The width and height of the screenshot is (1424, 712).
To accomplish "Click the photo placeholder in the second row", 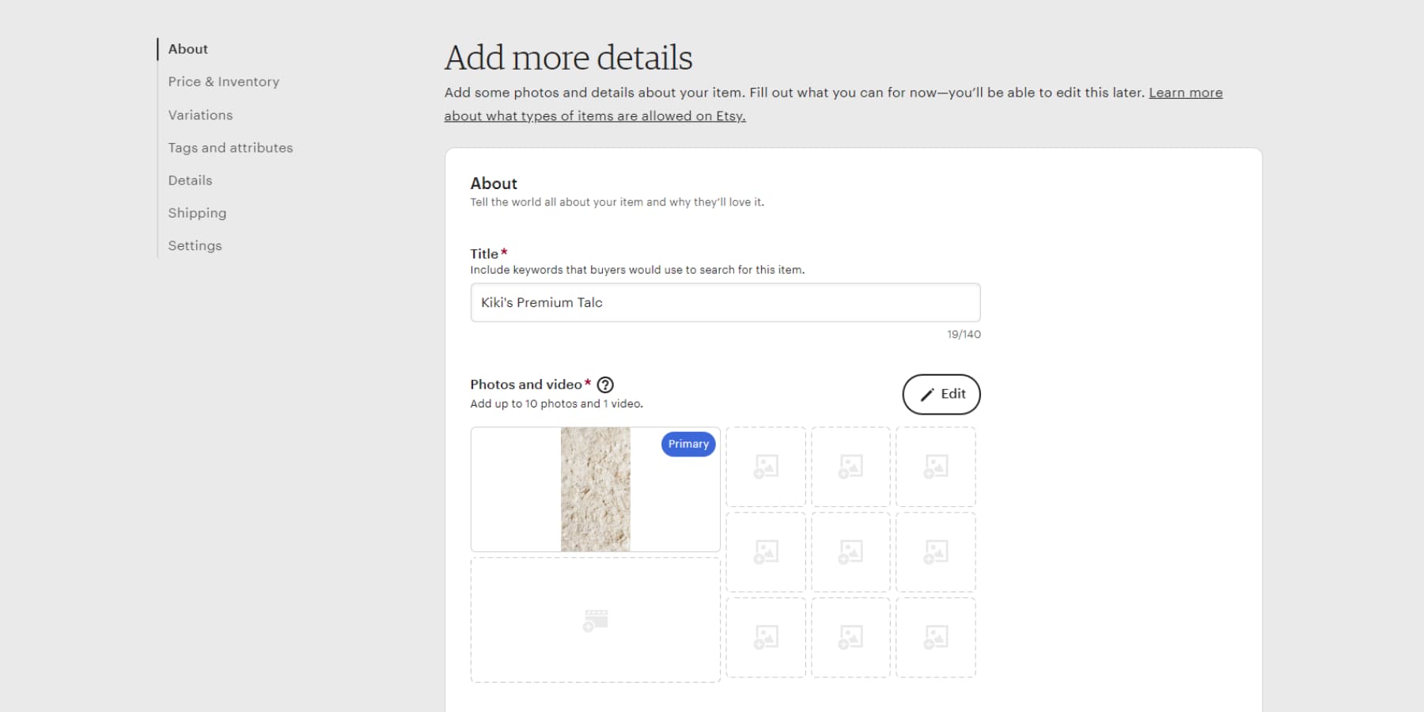I will (x=765, y=551).
